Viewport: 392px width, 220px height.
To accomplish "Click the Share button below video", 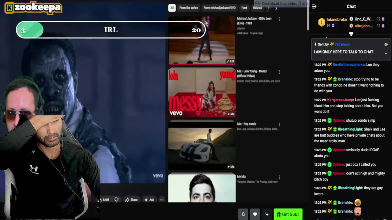I will [x=131, y=200].
